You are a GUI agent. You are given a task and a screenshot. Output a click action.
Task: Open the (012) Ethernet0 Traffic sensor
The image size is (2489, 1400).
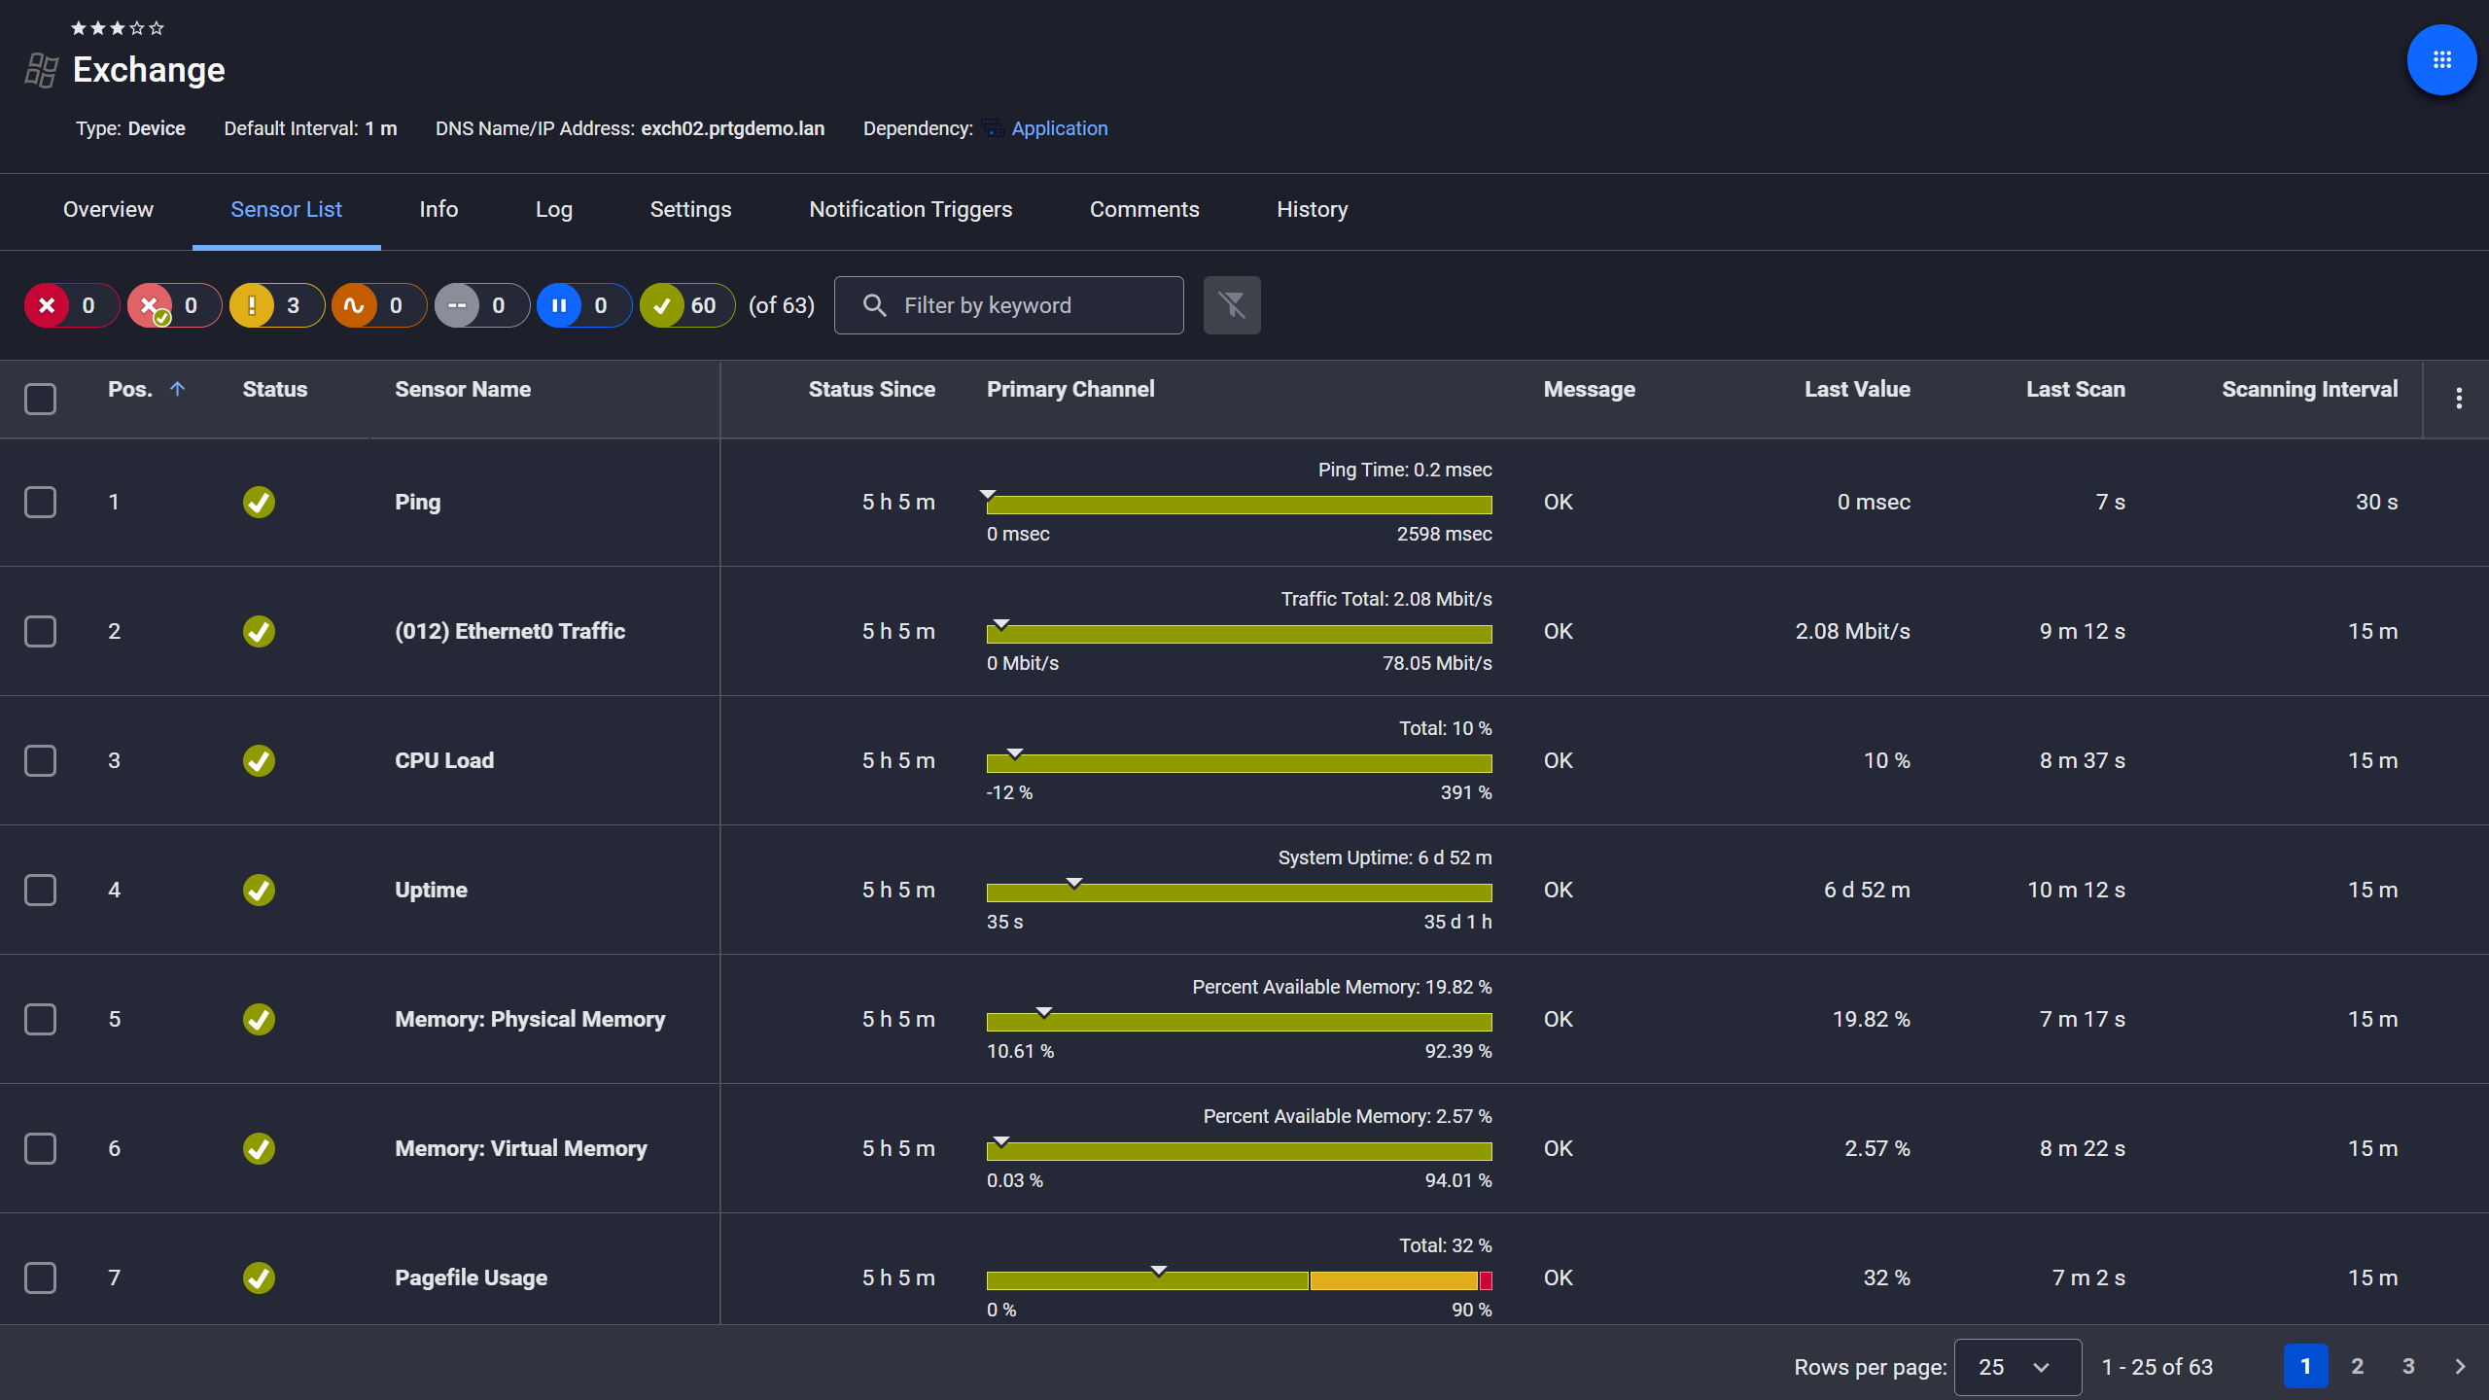point(509,631)
